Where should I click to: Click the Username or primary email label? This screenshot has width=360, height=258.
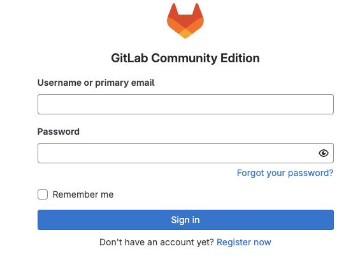coord(96,83)
